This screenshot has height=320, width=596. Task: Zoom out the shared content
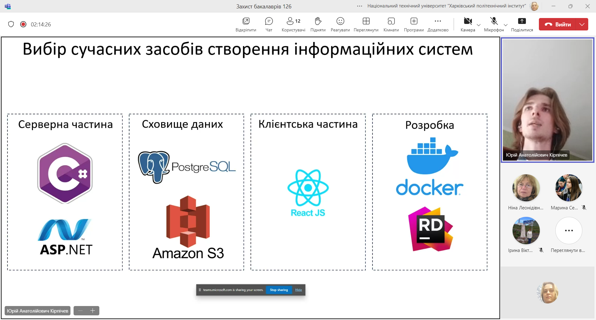click(x=80, y=311)
